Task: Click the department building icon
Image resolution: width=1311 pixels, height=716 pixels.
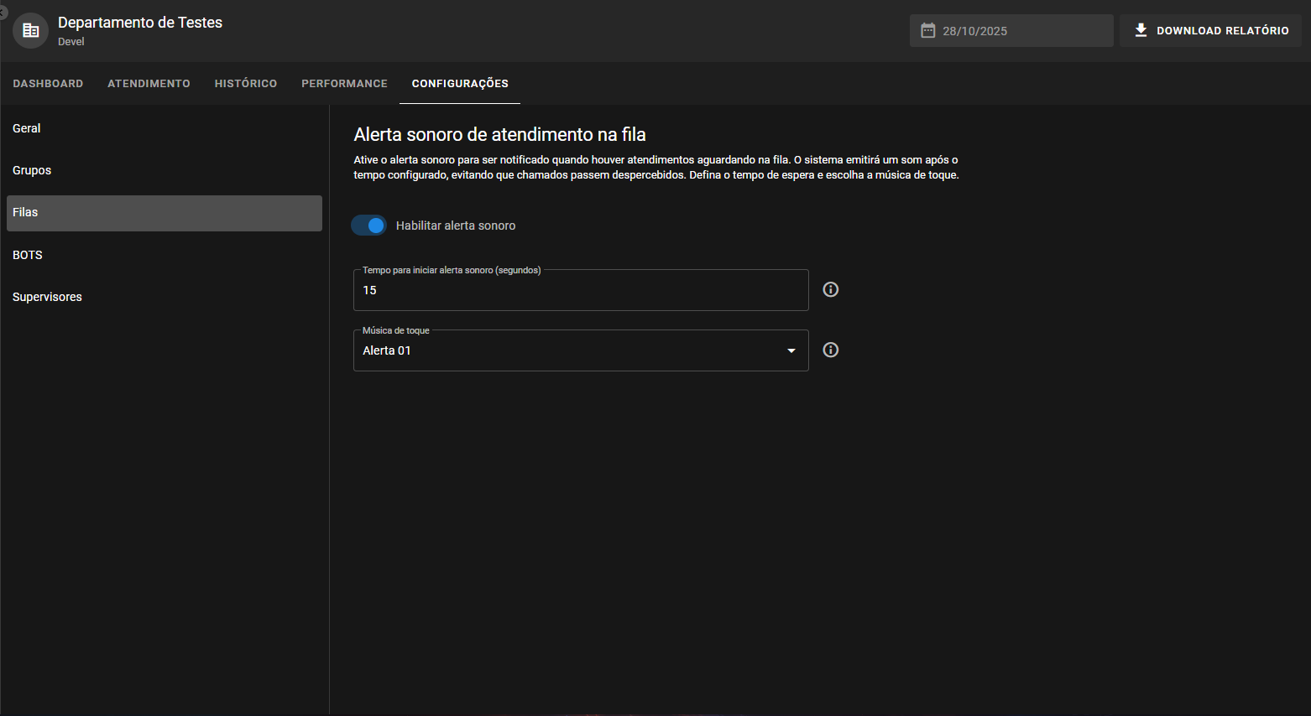Action: pyautogui.click(x=30, y=31)
